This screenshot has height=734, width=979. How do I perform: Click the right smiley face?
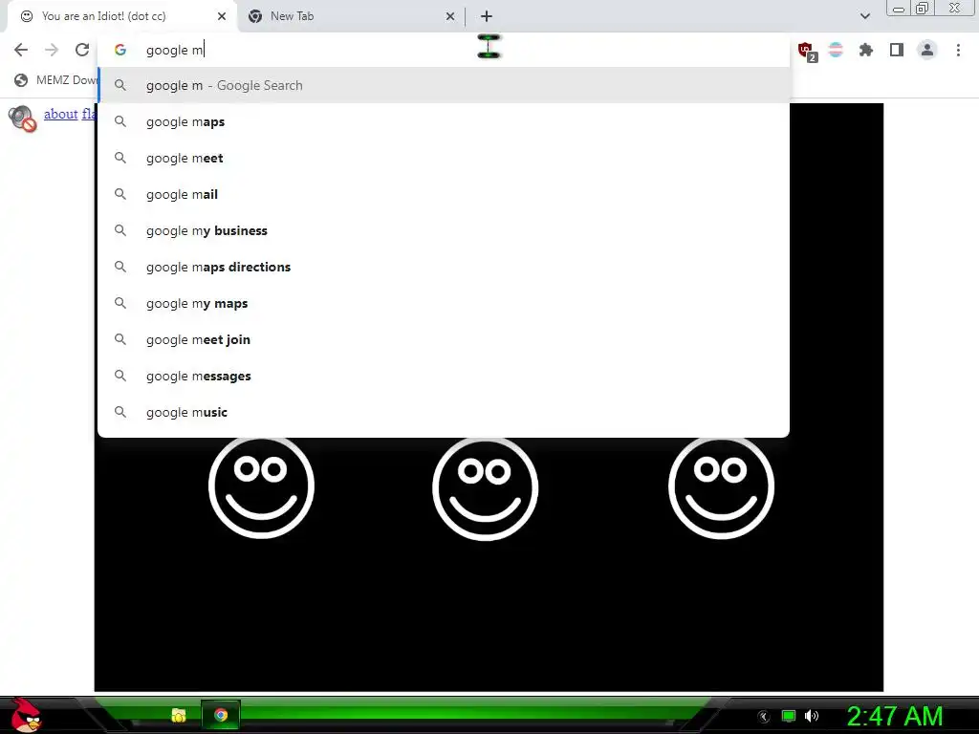pyautogui.click(x=721, y=487)
